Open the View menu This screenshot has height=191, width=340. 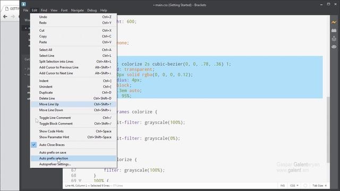pos(54,10)
